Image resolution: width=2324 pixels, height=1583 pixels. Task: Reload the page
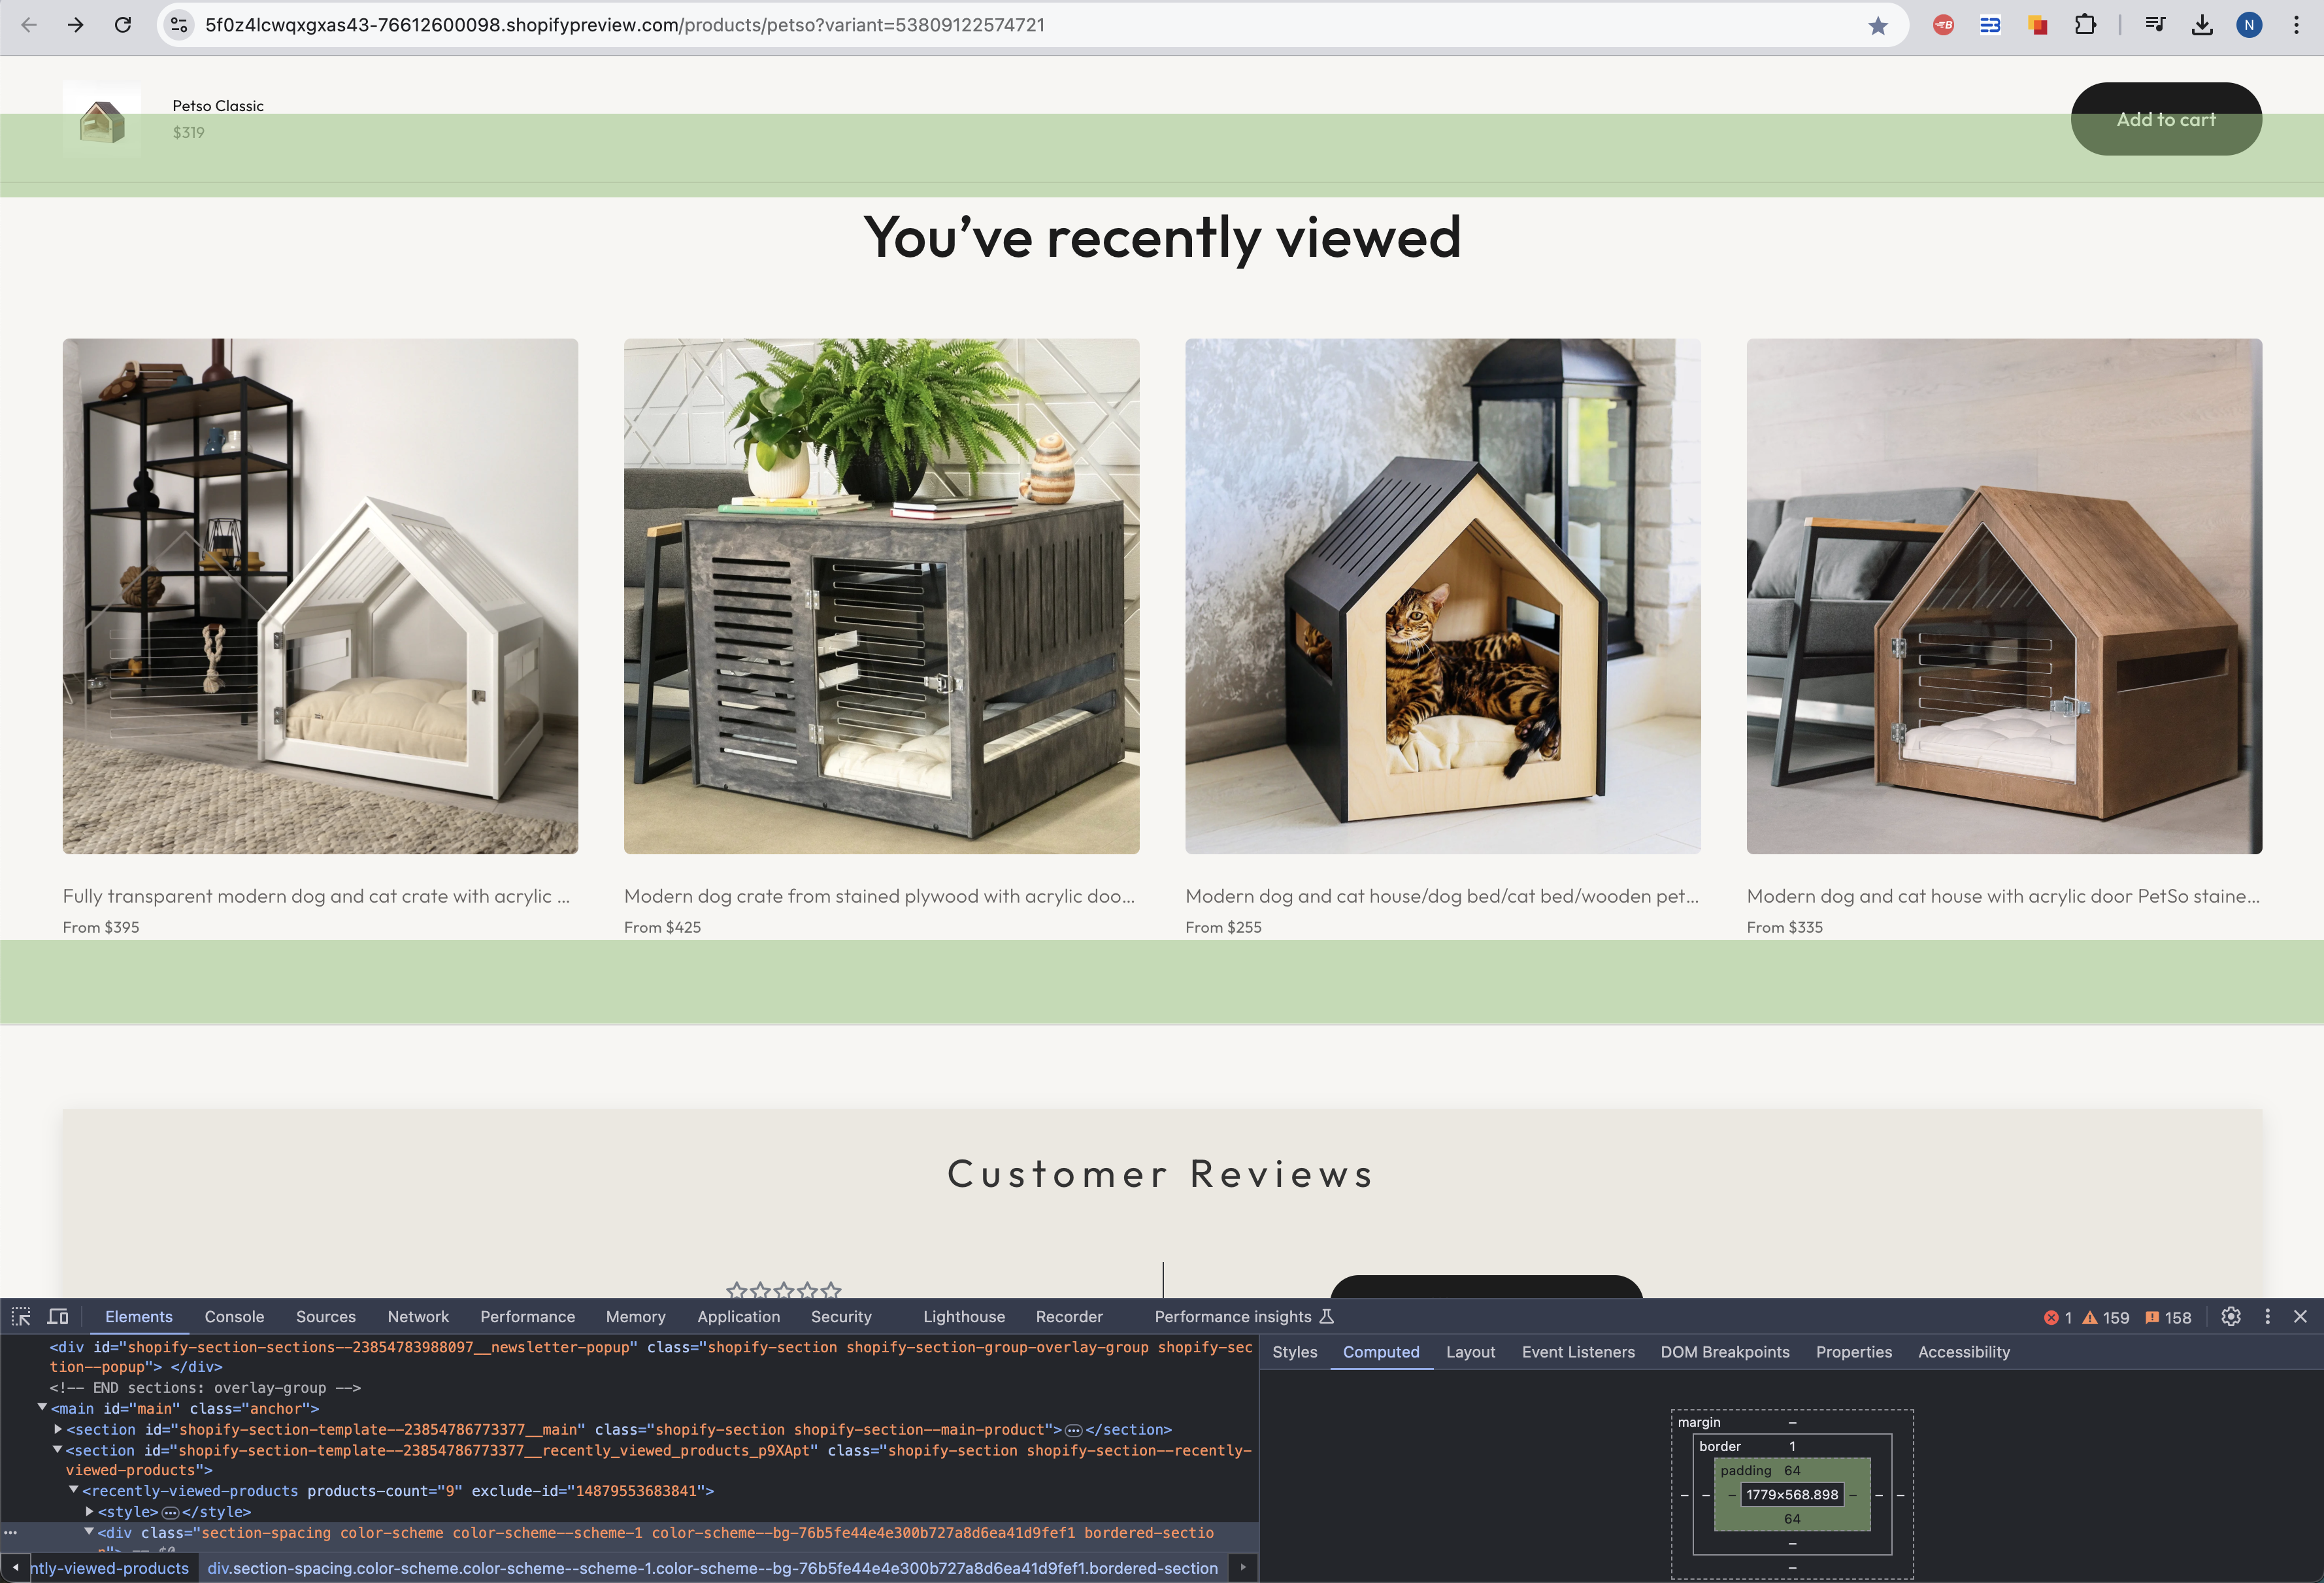pyautogui.click(x=123, y=25)
